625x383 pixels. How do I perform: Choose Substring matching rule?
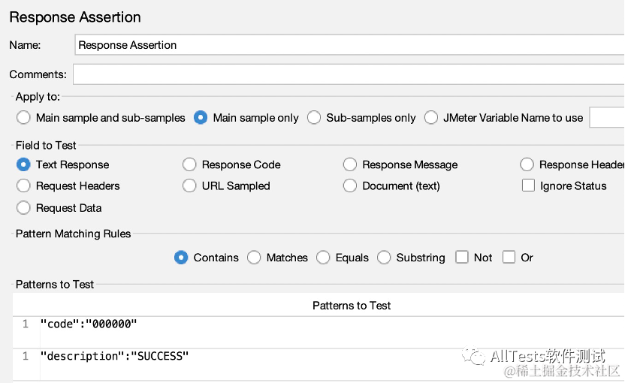point(384,258)
